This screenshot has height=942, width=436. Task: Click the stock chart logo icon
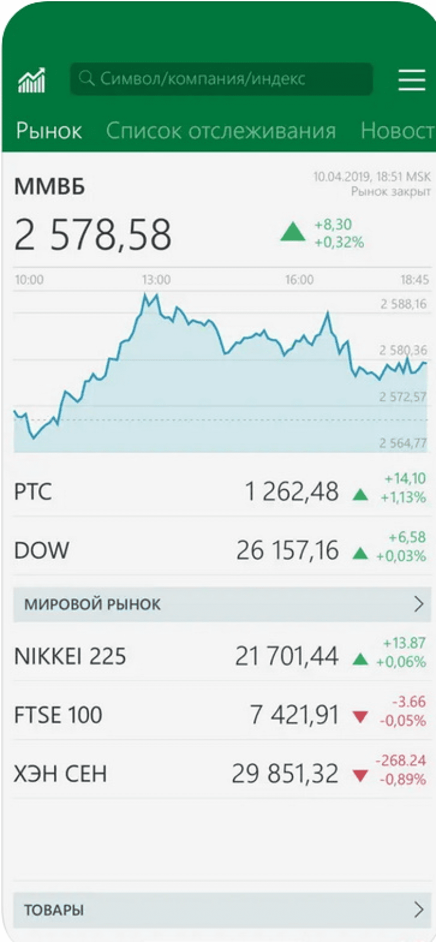coord(31,80)
